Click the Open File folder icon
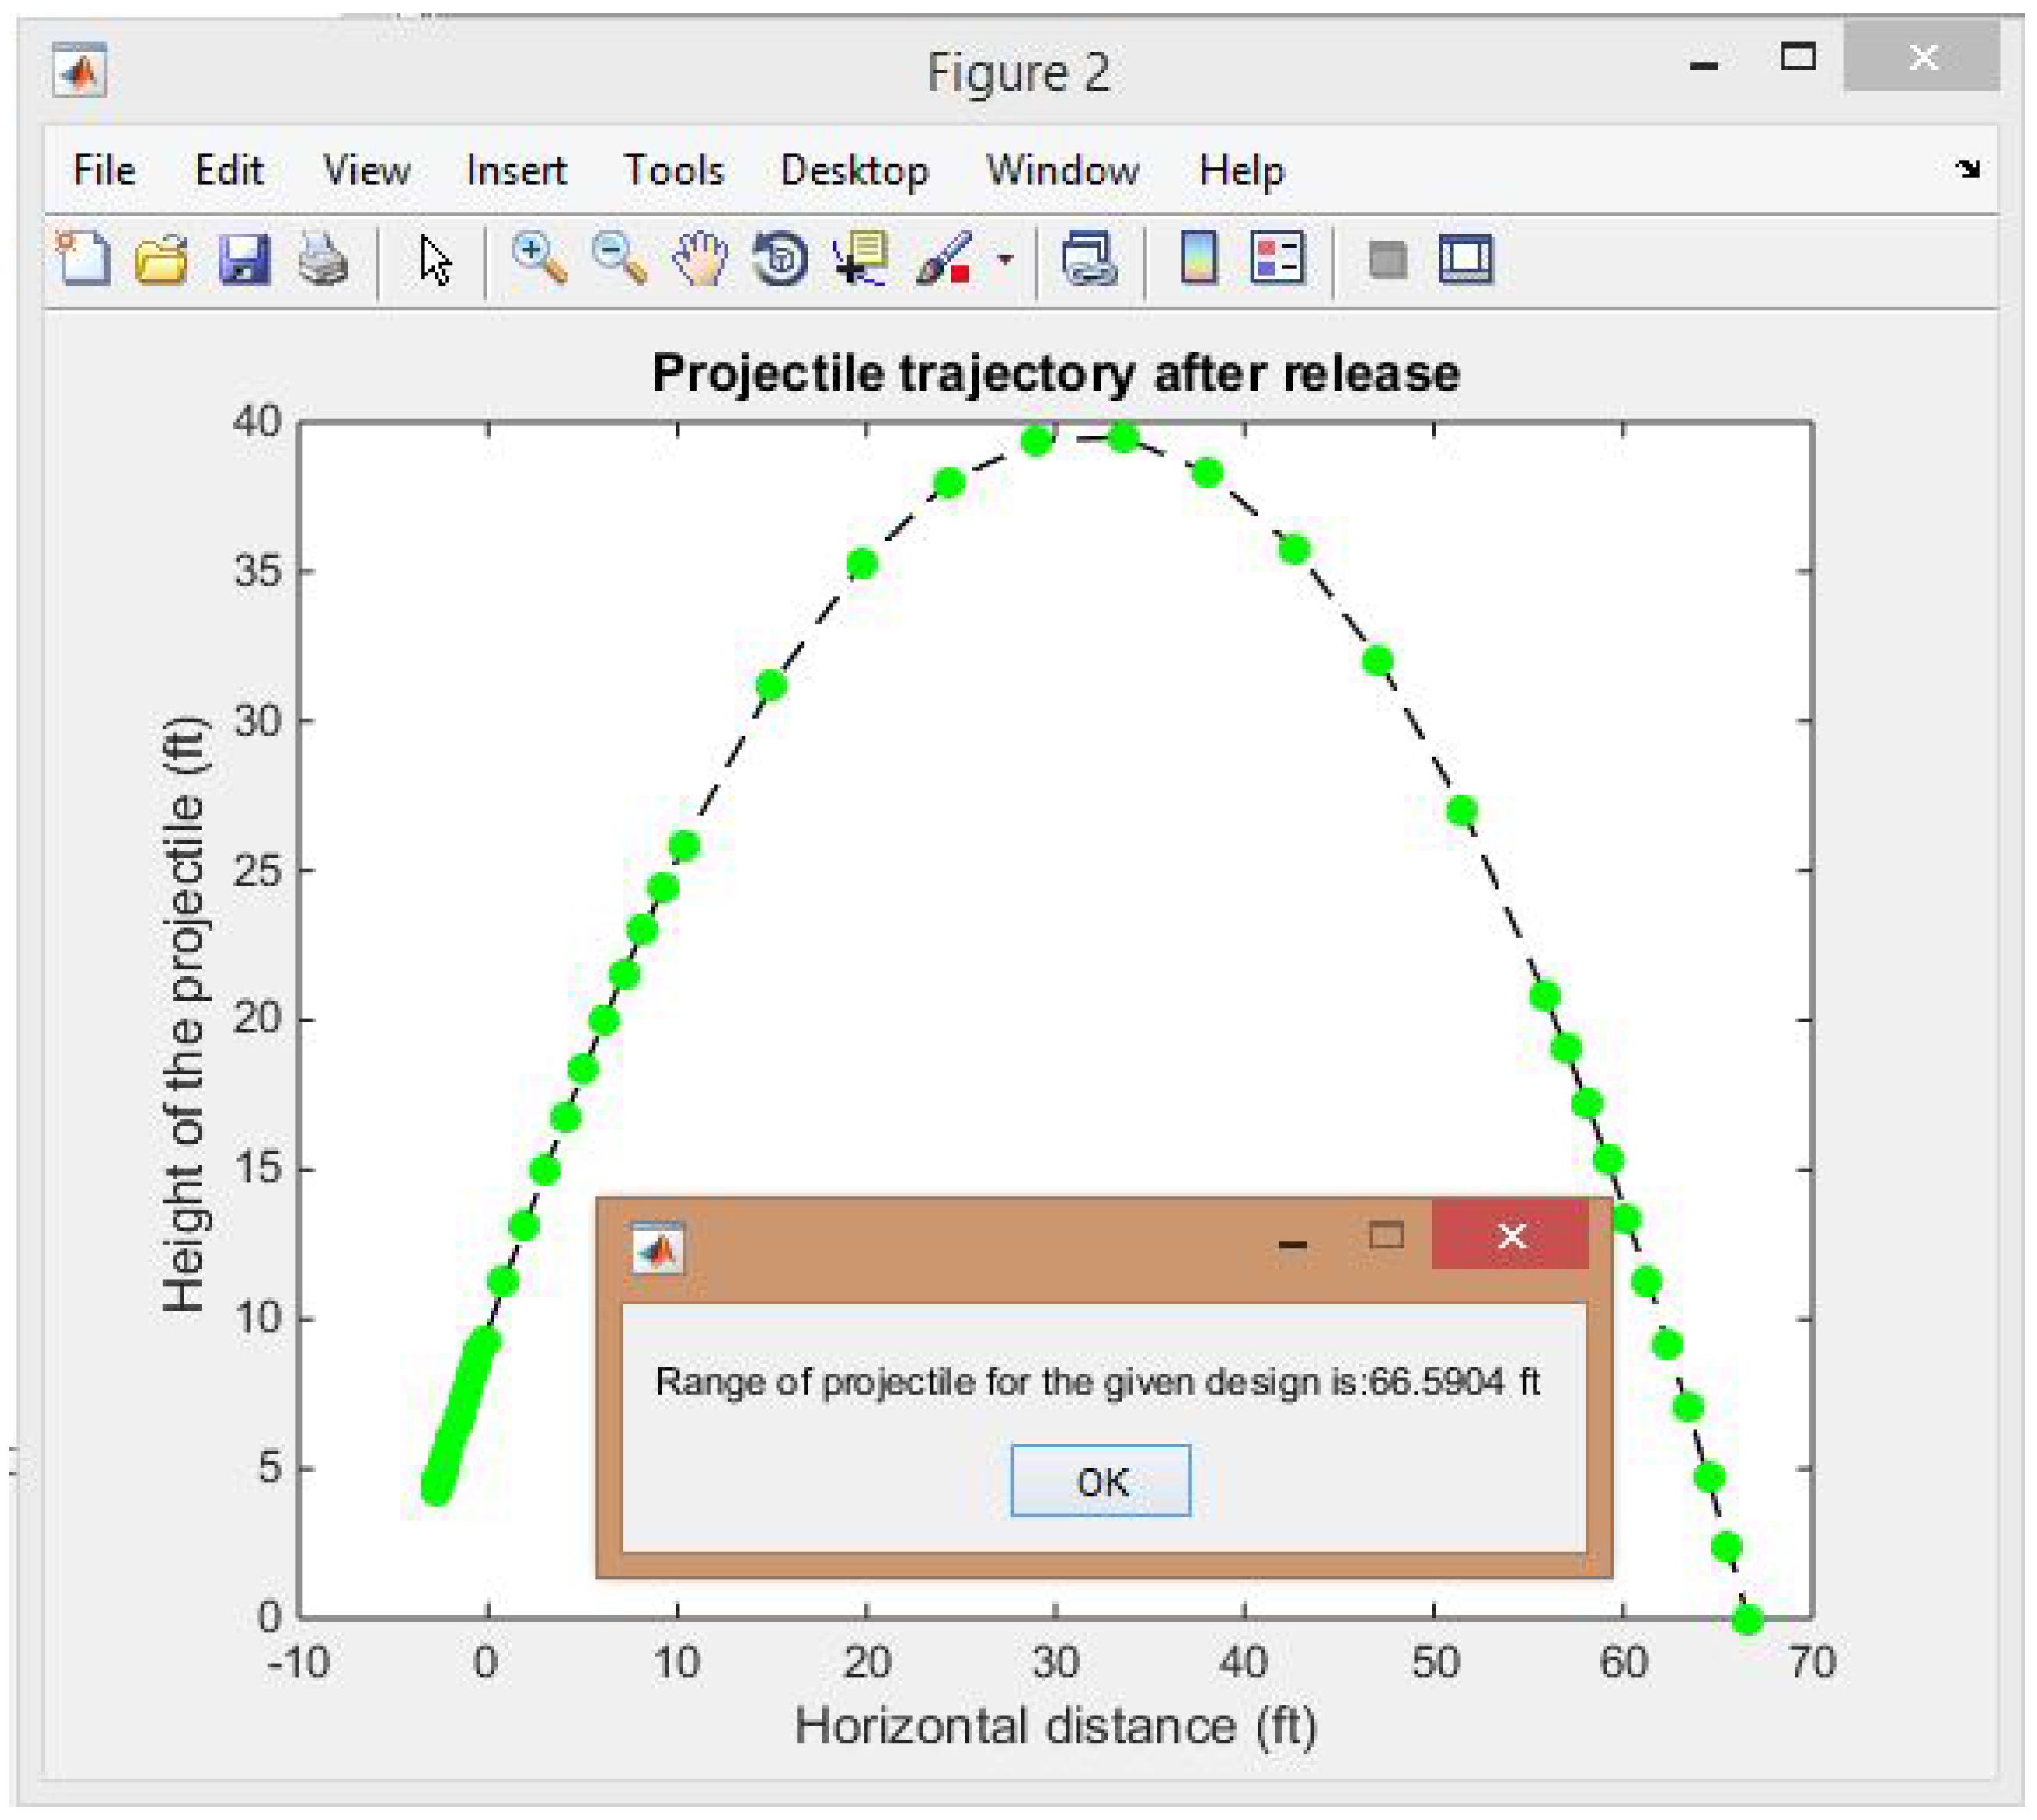Viewport: 2037px width, 1820px height. click(162, 260)
